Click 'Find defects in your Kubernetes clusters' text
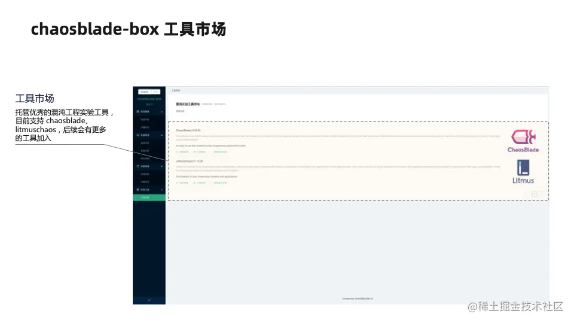 pos(206,176)
